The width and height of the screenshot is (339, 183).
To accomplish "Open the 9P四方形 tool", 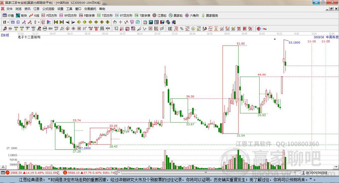I will pyautogui.click(x=68, y=16).
